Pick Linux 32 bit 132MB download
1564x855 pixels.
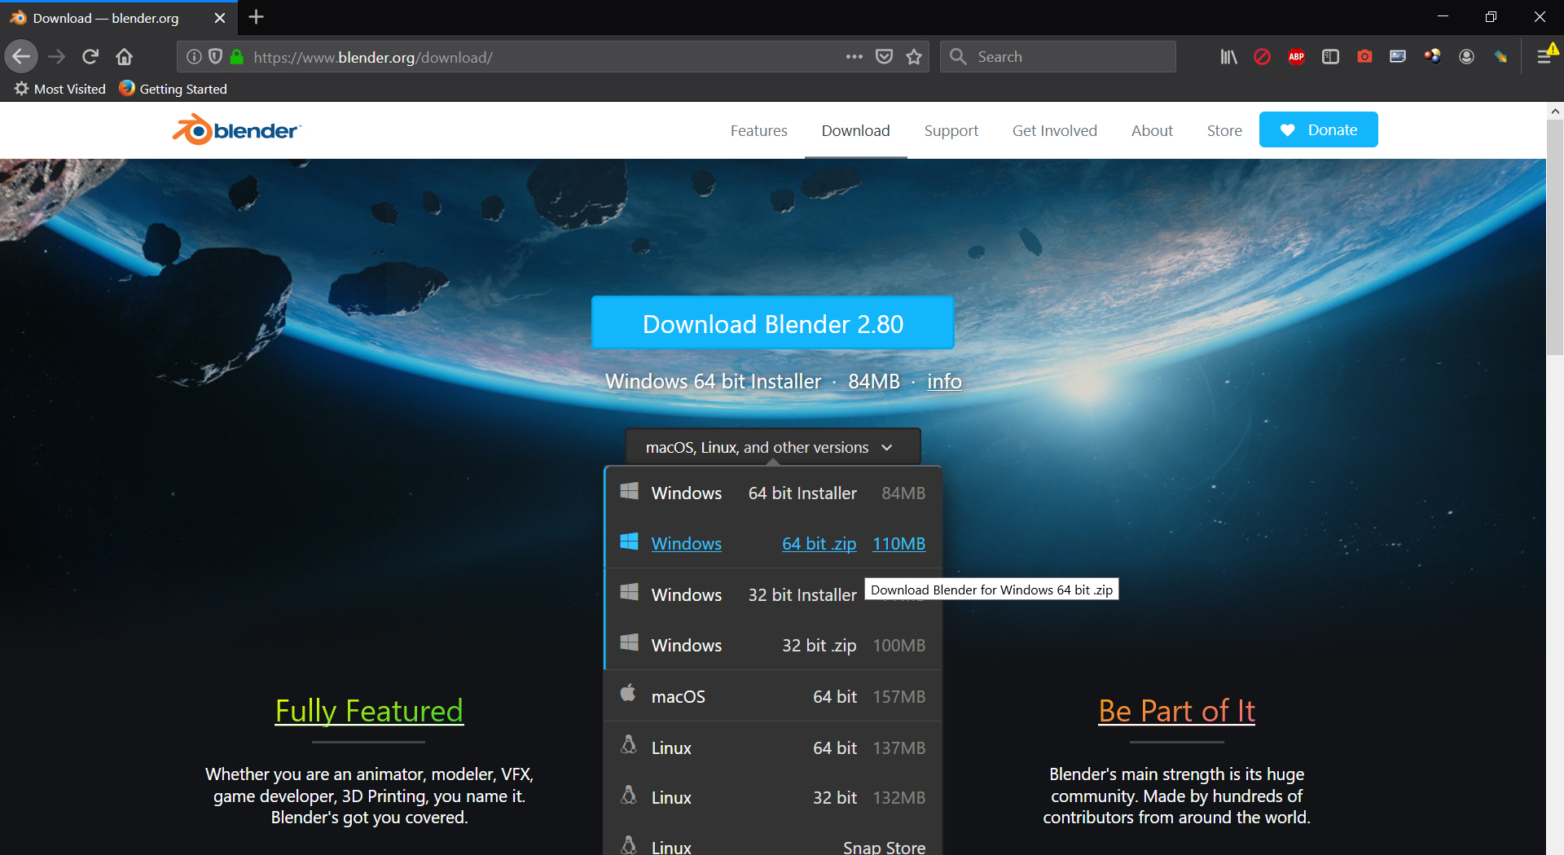coord(773,797)
